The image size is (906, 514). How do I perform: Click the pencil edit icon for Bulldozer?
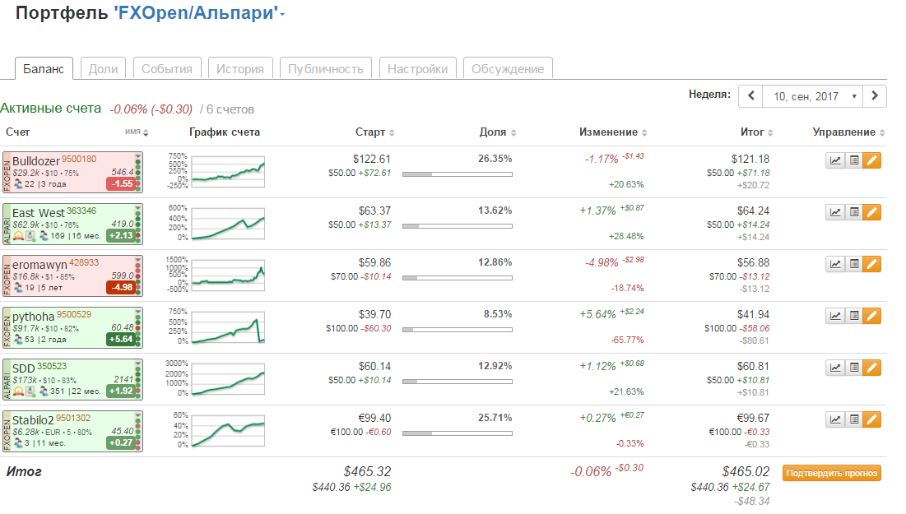[x=872, y=160]
